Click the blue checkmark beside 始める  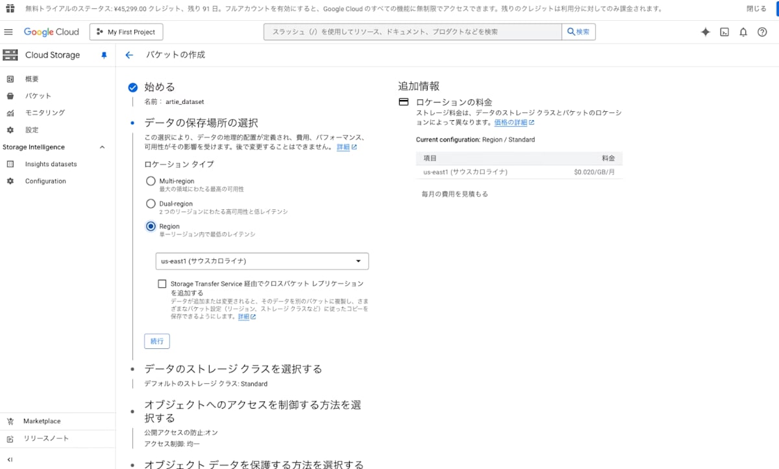point(133,88)
